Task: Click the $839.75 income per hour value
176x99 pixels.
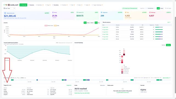Action: (x=80, y=16)
